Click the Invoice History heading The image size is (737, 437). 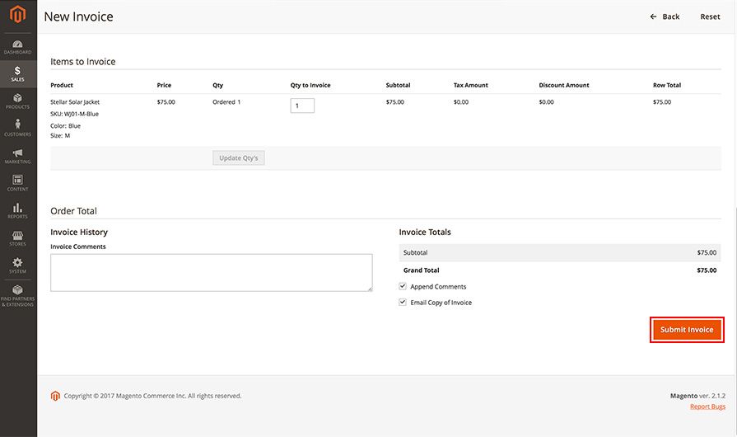[x=79, y=232]
